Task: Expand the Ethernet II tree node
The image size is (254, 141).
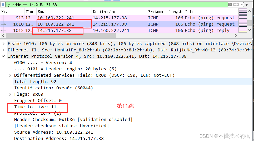Action: click(x=3, y=50)
